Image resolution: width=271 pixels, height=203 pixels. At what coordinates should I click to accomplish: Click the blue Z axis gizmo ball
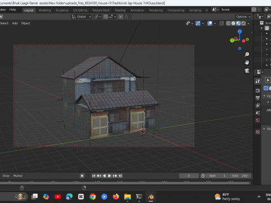tap(239, 32)
